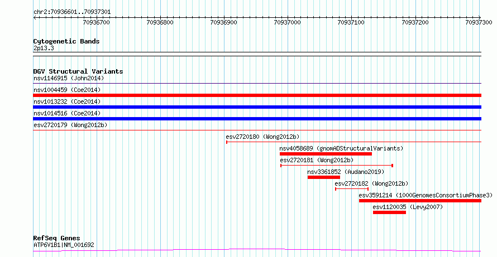Open variant nsv1146915 (John2014) label
The image size is (497, 257).
[x=69, y=78]
